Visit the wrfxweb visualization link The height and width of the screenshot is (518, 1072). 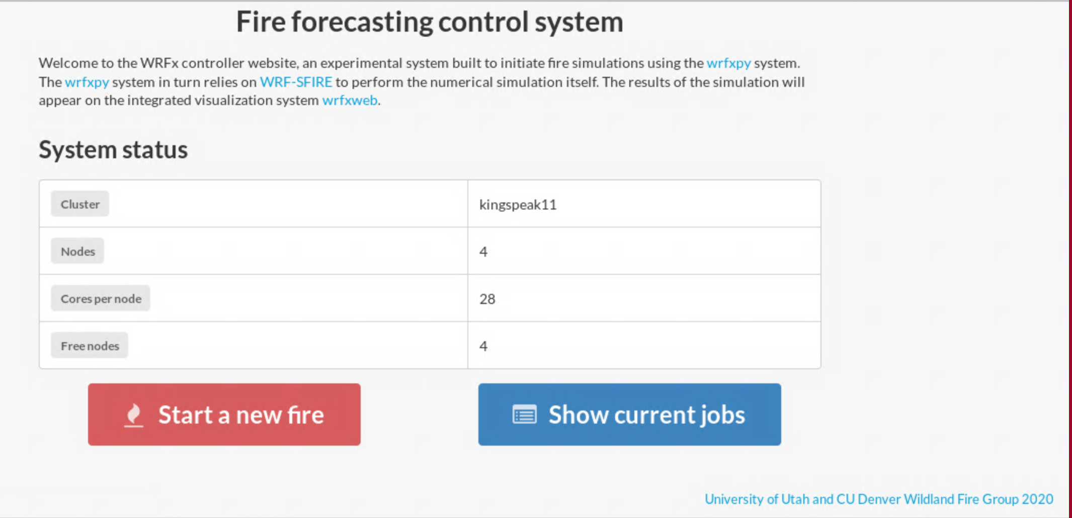coord(350,100)
